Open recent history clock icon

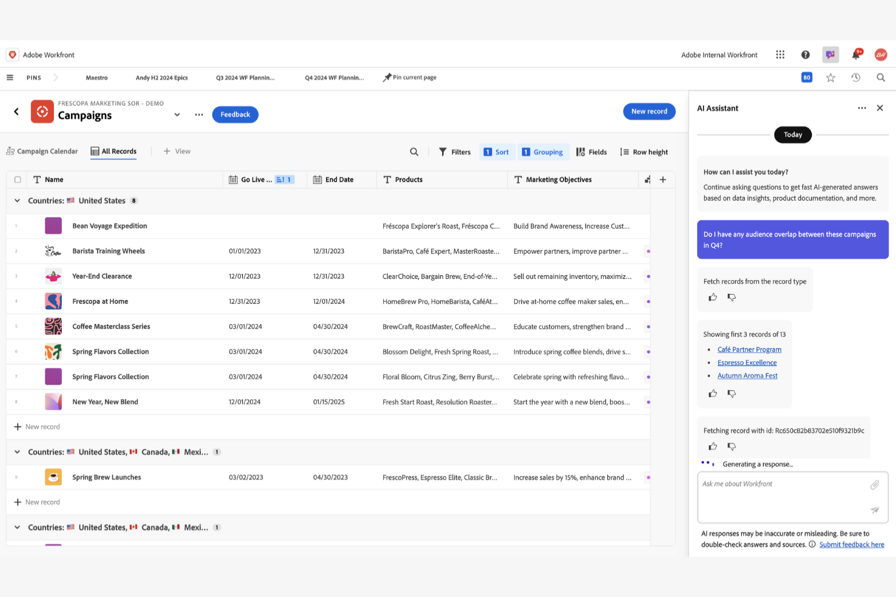(855, 77)
